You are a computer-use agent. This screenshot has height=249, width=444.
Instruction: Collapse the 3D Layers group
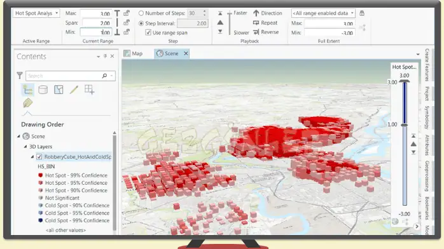25,146
